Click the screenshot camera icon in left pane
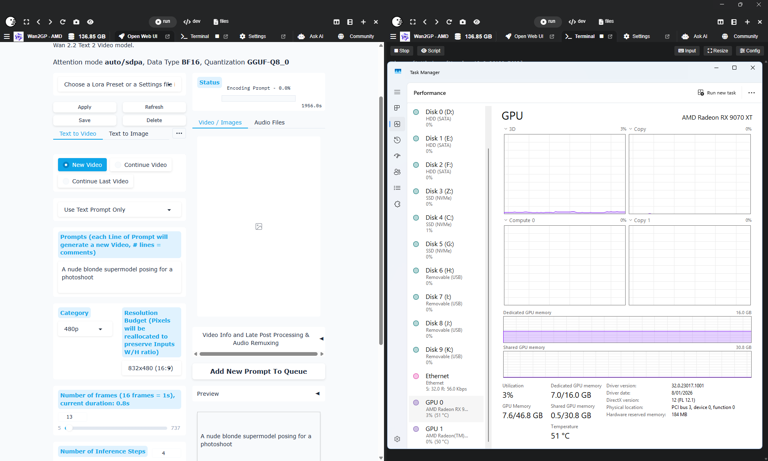The width and height of the screenshot is (768, 461). [76, 22]
